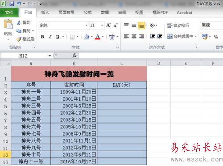
Task: Switch to the Review (审阅) tab
Action: (122, 13)
